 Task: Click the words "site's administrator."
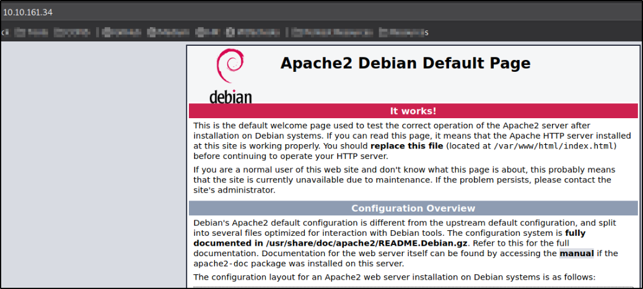[x=234, y=190]
